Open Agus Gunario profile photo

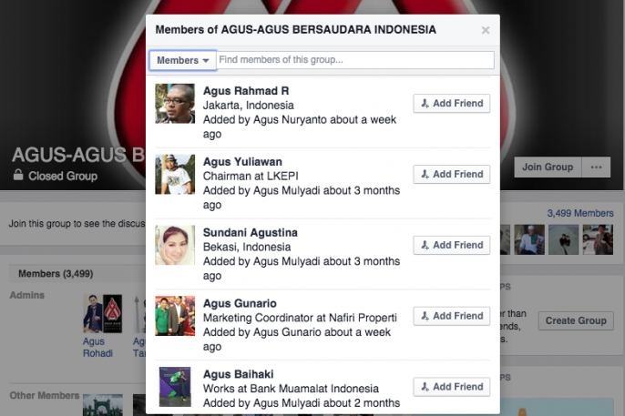tap(175, 316)
